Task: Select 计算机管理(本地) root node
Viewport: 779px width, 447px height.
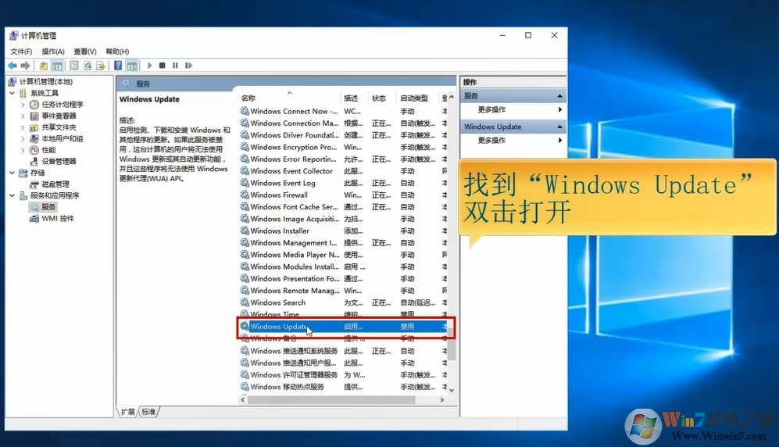Action: [x=45, y=81]
